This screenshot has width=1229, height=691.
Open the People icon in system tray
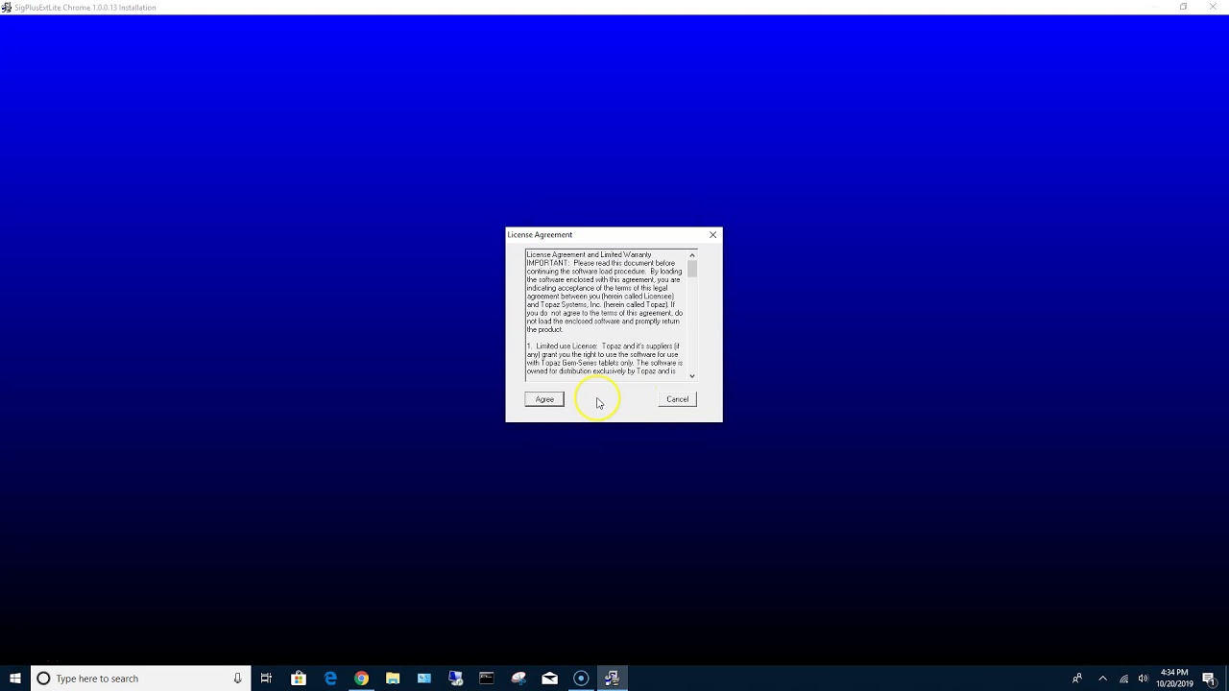1077,679
